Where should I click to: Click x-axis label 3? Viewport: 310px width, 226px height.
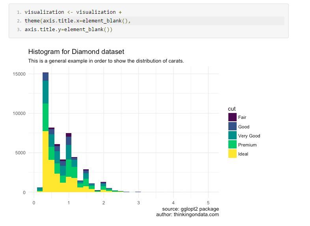pos(138,203)
